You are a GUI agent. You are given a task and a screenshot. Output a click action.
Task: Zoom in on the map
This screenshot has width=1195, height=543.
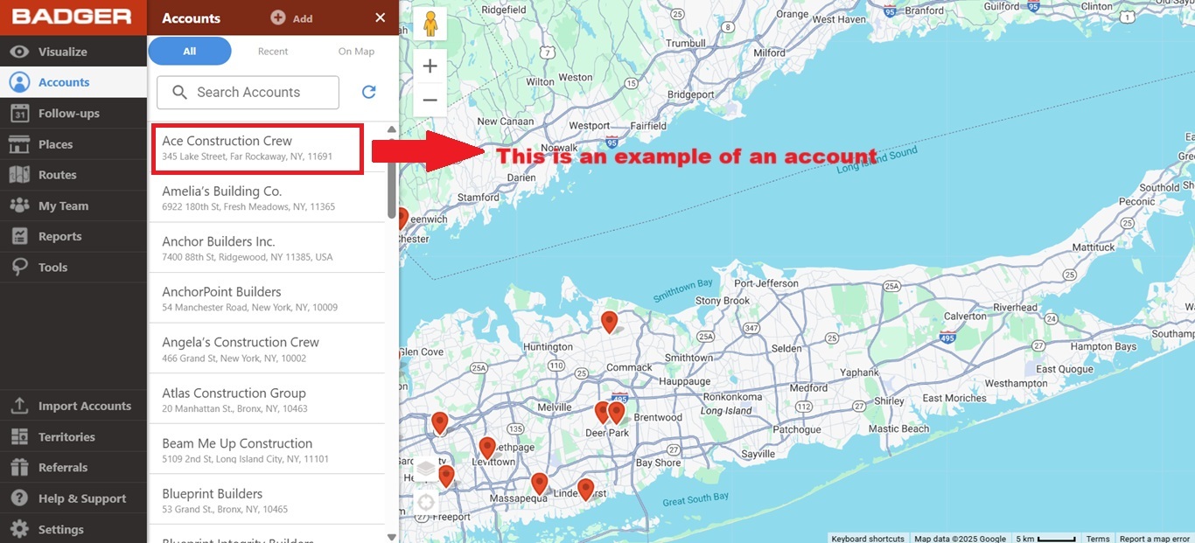click(430, 66)
